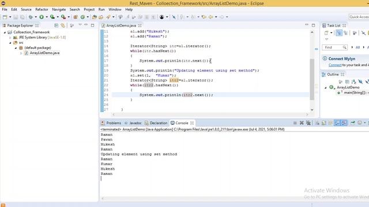Click the Debug (bug) toolbar icon

(31, 17)
